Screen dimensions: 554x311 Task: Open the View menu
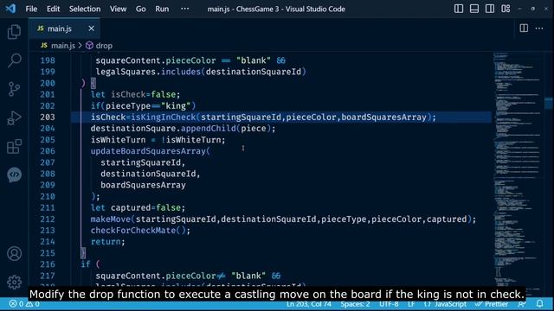tap(118, 9)
